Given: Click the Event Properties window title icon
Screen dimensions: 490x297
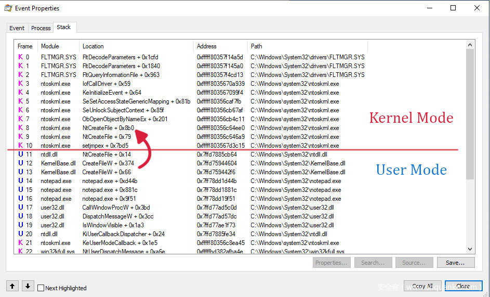Looking at the screenshot, I should click(8, 8).
